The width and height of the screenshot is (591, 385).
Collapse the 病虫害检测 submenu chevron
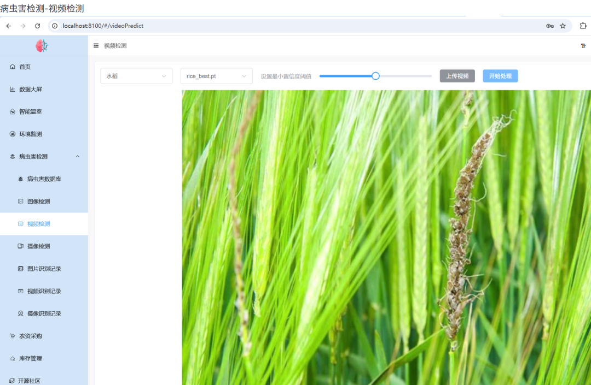coord(78,156)
